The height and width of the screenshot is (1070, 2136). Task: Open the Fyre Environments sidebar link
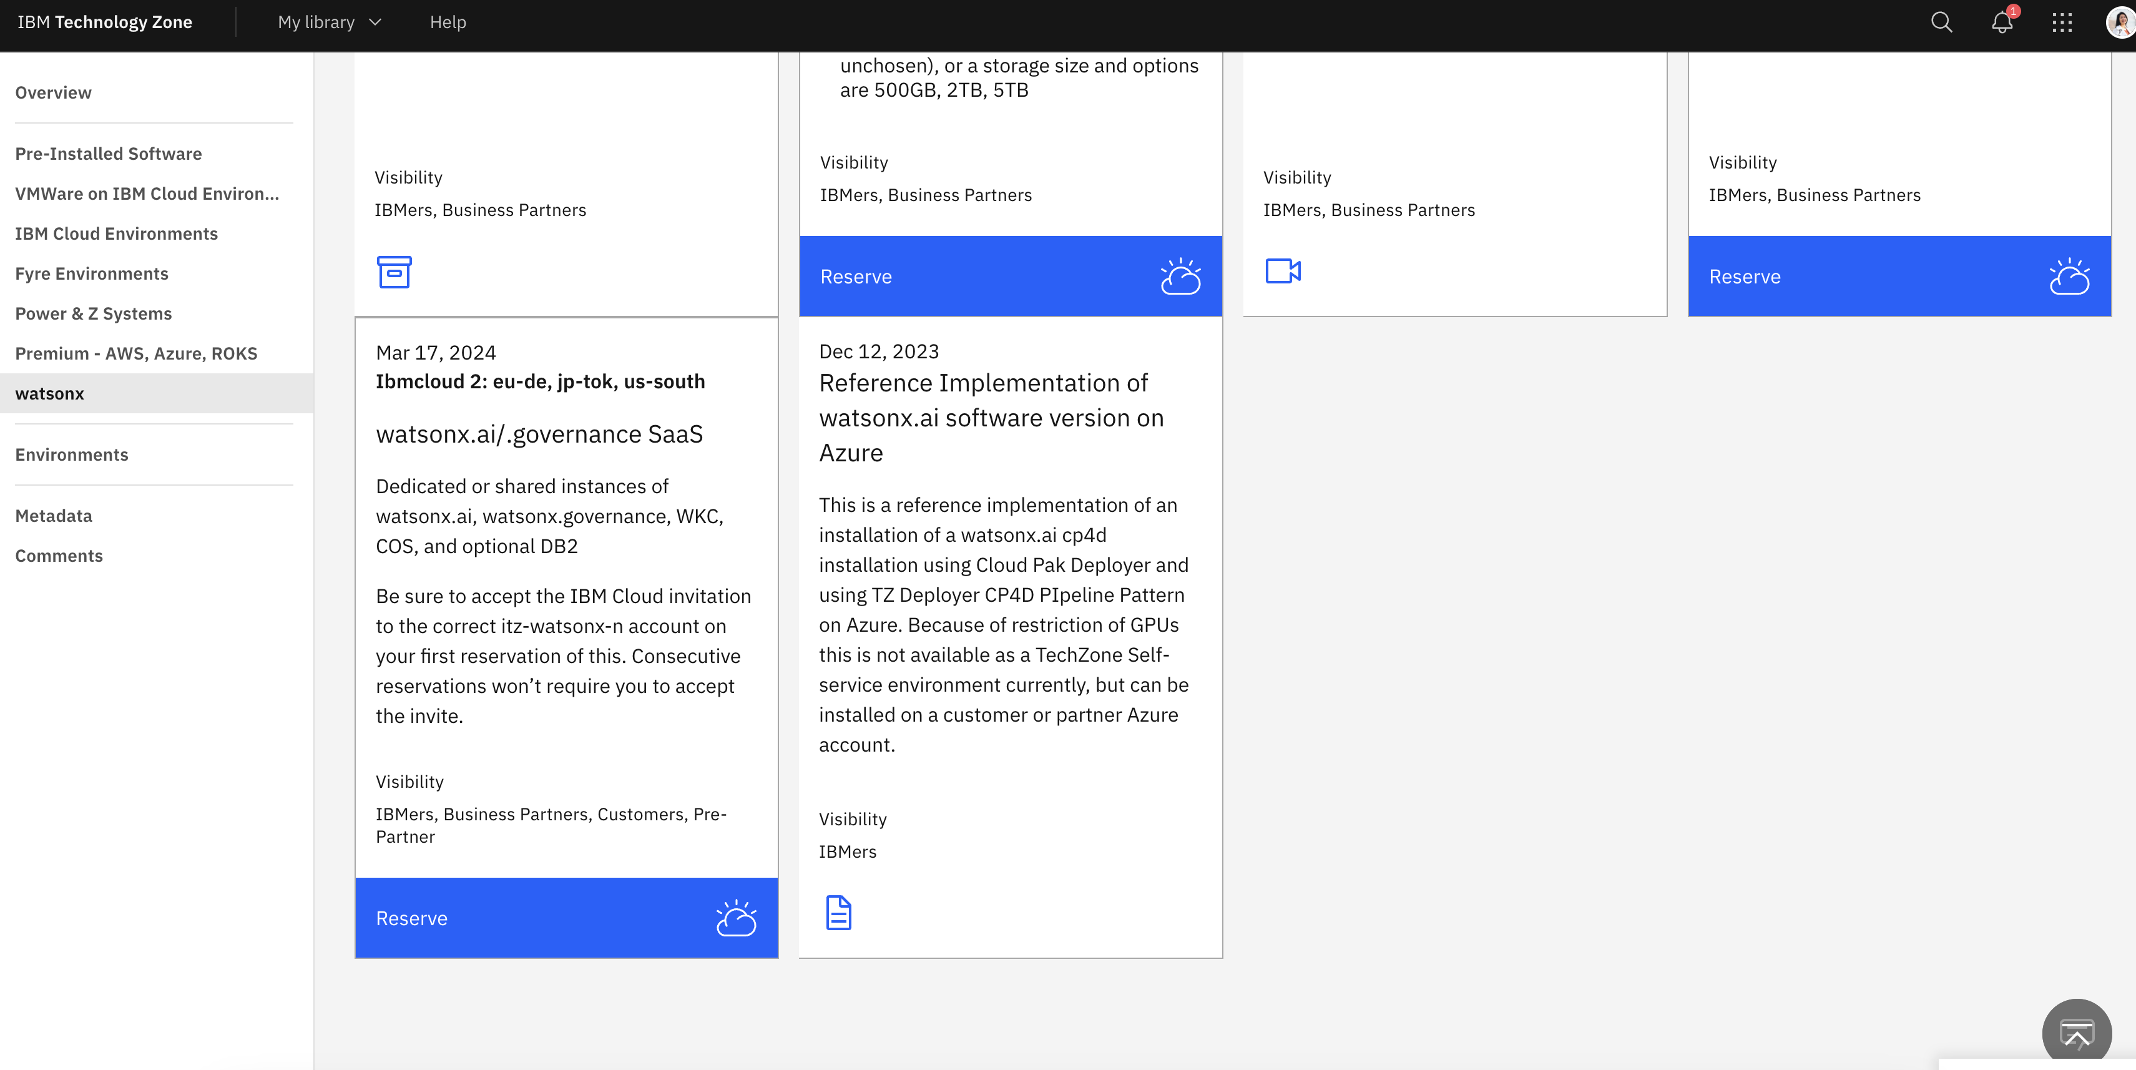tap(91, 273)
